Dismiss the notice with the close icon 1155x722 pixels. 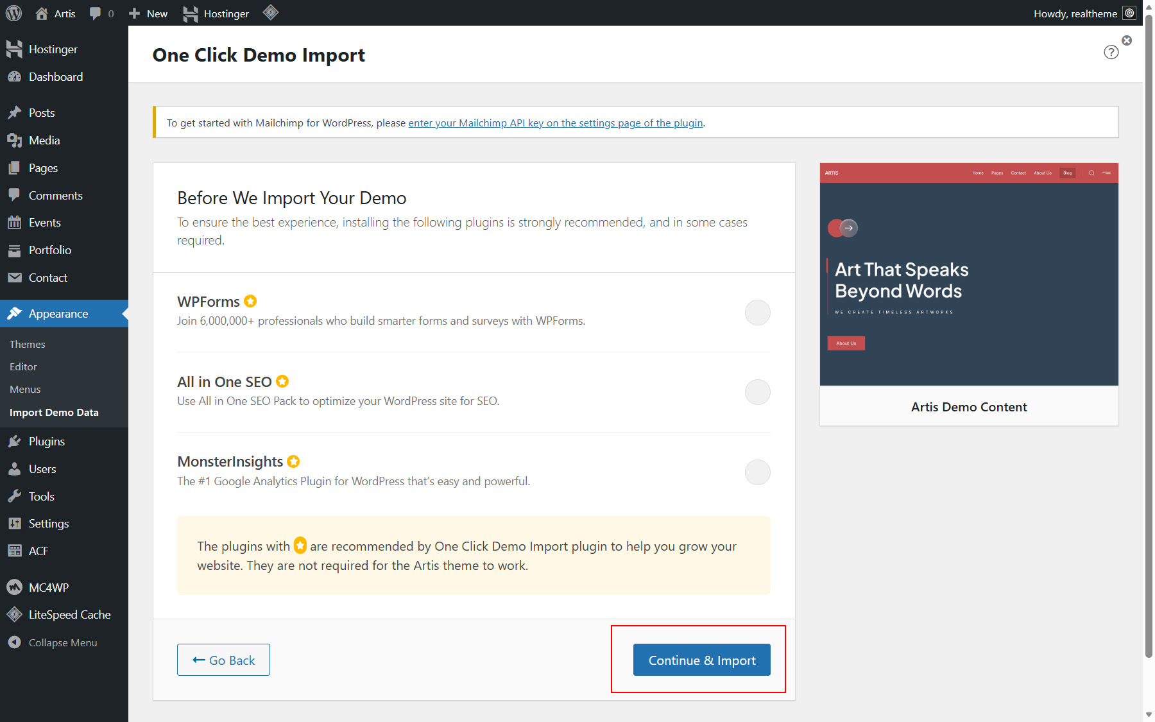(1127, 40)
